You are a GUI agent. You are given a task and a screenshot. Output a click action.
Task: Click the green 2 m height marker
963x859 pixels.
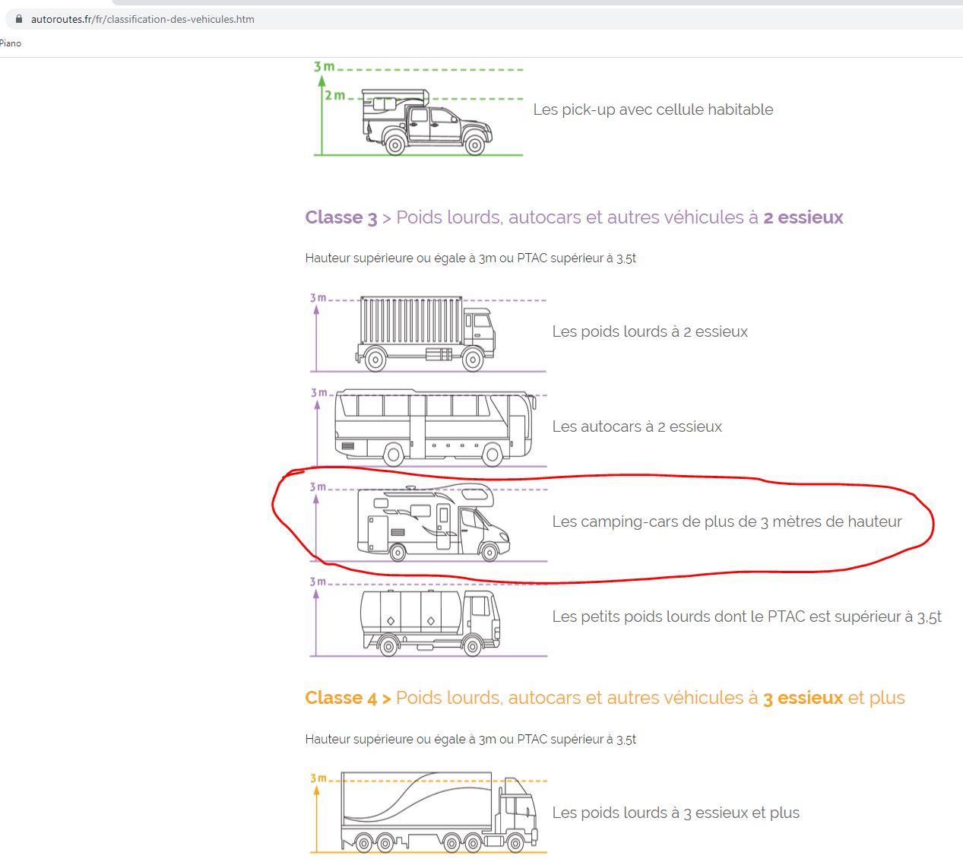click(334, 96)
